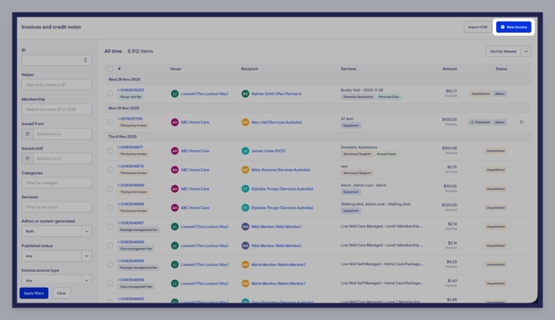The height and width of the screenshot is (320, 555).
Task: Click the Adhoc tag on invoice I-0080635283
Action: [x=499, y=94]
